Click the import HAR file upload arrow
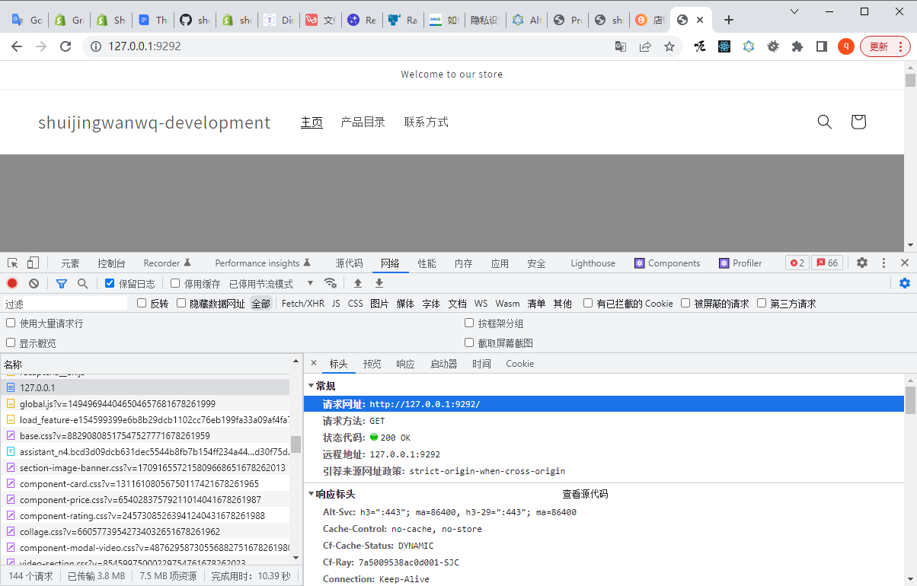The image size is (917, 586). tap(358, 283)
